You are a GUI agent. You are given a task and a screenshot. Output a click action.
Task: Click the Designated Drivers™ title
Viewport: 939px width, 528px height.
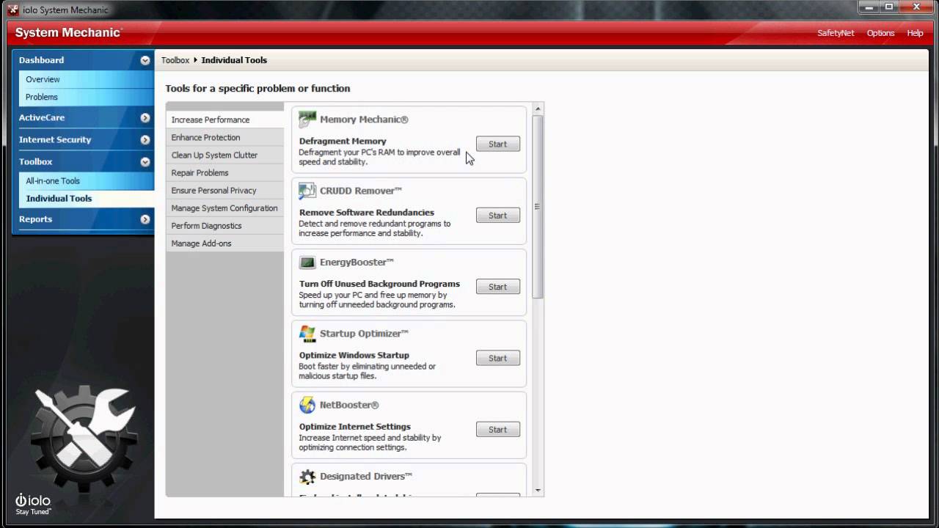[366, 476]
